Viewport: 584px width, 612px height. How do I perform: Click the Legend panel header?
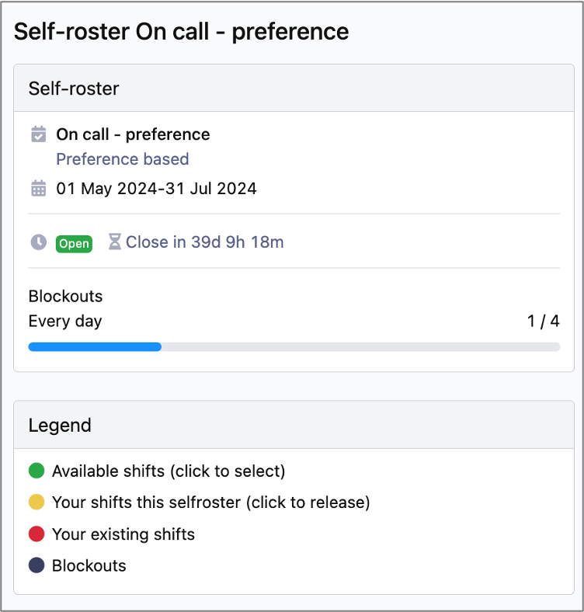(294, 425)
